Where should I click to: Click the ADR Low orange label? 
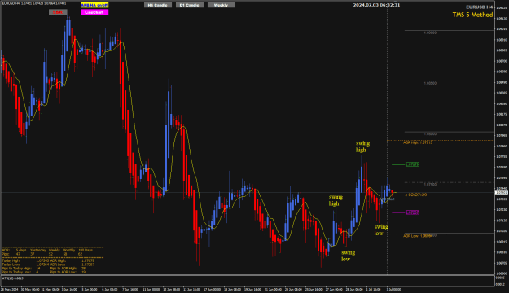click(418, 236)
